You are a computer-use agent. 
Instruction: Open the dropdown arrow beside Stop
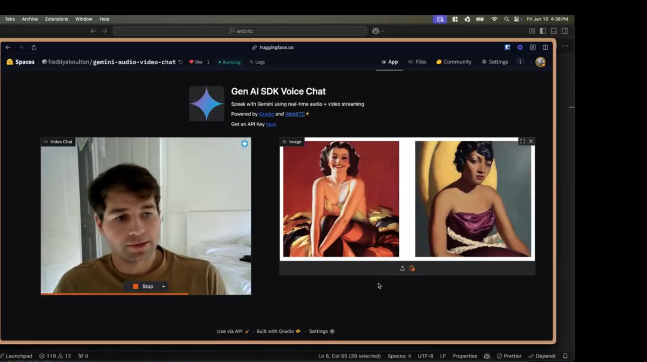[163, 287]
